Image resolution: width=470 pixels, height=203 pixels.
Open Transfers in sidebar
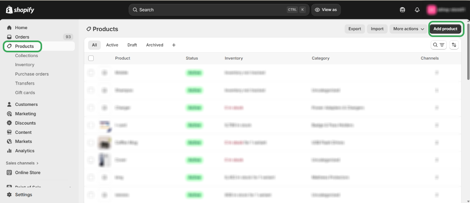(25, 83)
